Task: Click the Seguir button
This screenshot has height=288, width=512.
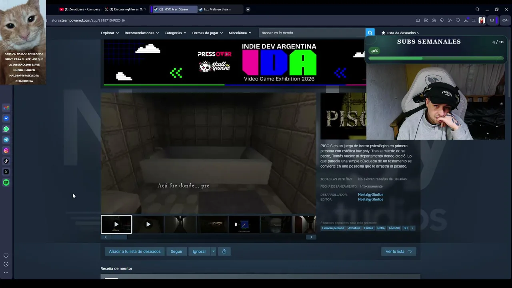Action: (176, 251)
